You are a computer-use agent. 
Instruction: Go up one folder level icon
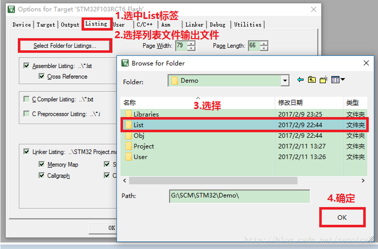tap(312, 80)
